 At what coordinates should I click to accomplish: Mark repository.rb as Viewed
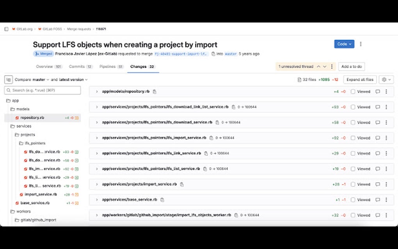pos(353,92)
